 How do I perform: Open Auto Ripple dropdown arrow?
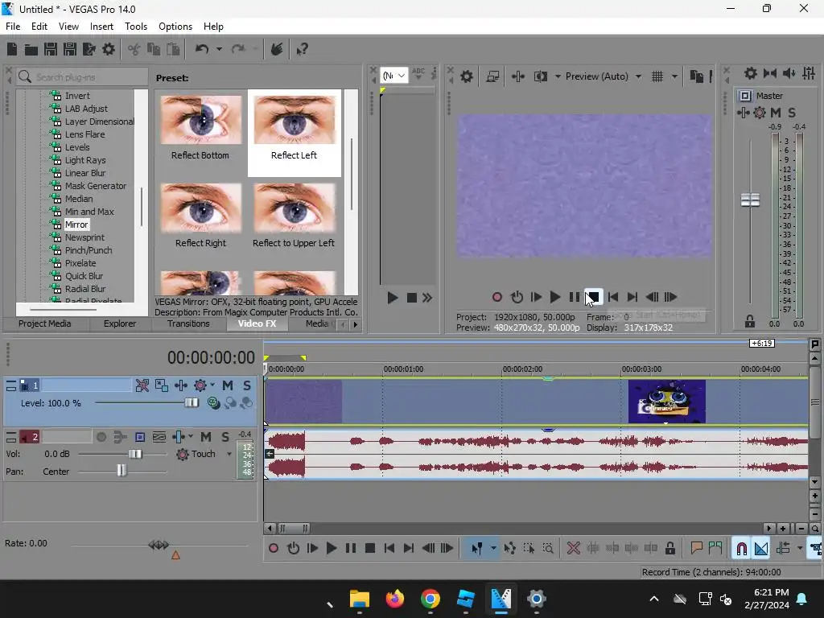coord(800,549)
